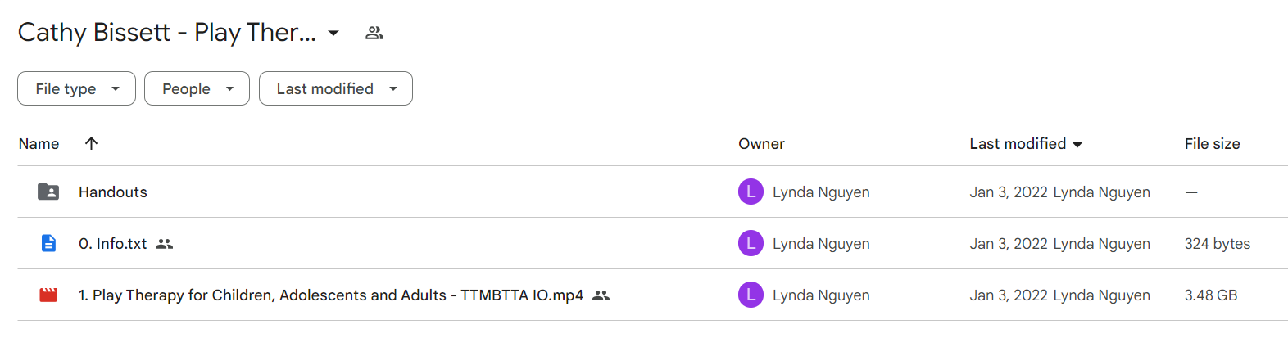Screen dimensions: 1288x356
Task: Click the shared folder people icon beside title
Action: pyautogui.click(x=374, y=33)
